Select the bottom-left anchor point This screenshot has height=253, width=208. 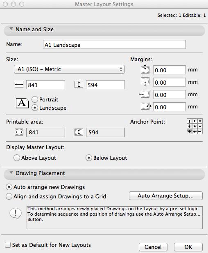click(189, 131)
